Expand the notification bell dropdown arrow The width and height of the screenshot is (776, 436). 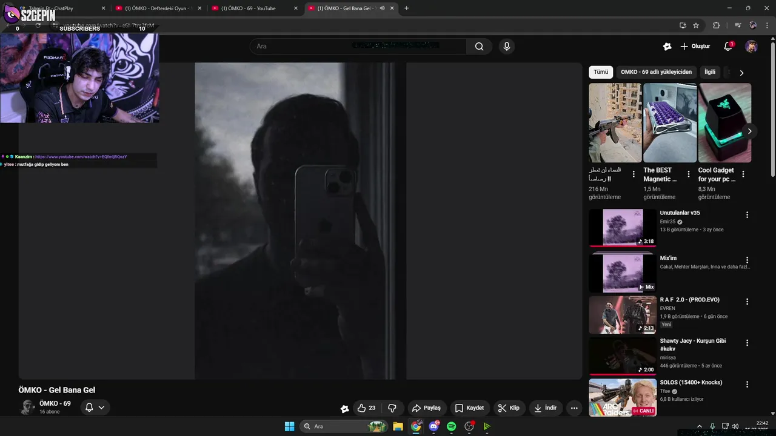point(101,407)
